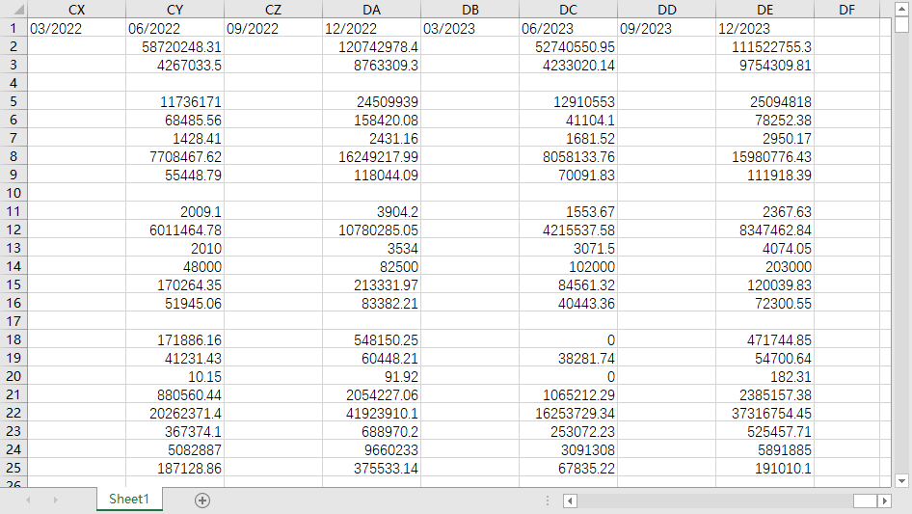Open the Sheet1 tab
The image size is (912, 514).
click(x=129, y=499)
